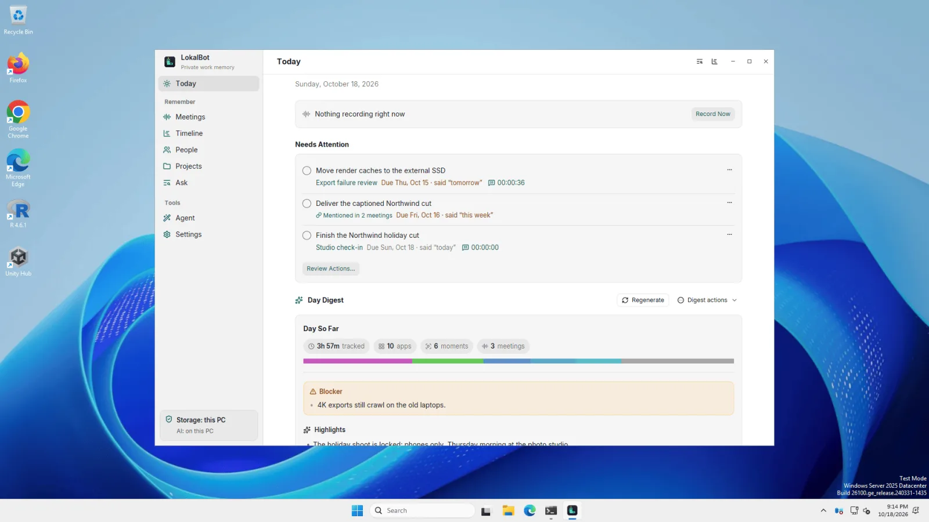The width and height of the screenshot is (929, 522).
Task: Open the Export failure review transcript timestamp 00:00:36
Action: click(x=506, y=183)
